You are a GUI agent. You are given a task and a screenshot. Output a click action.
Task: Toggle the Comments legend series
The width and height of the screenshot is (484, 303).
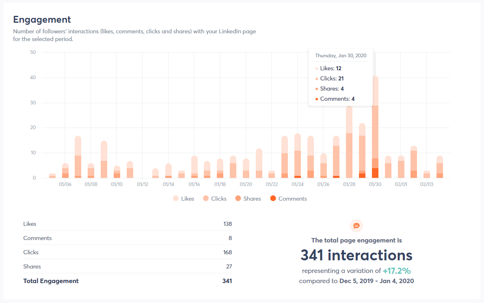pyautogui.click(x=288, y=199)
